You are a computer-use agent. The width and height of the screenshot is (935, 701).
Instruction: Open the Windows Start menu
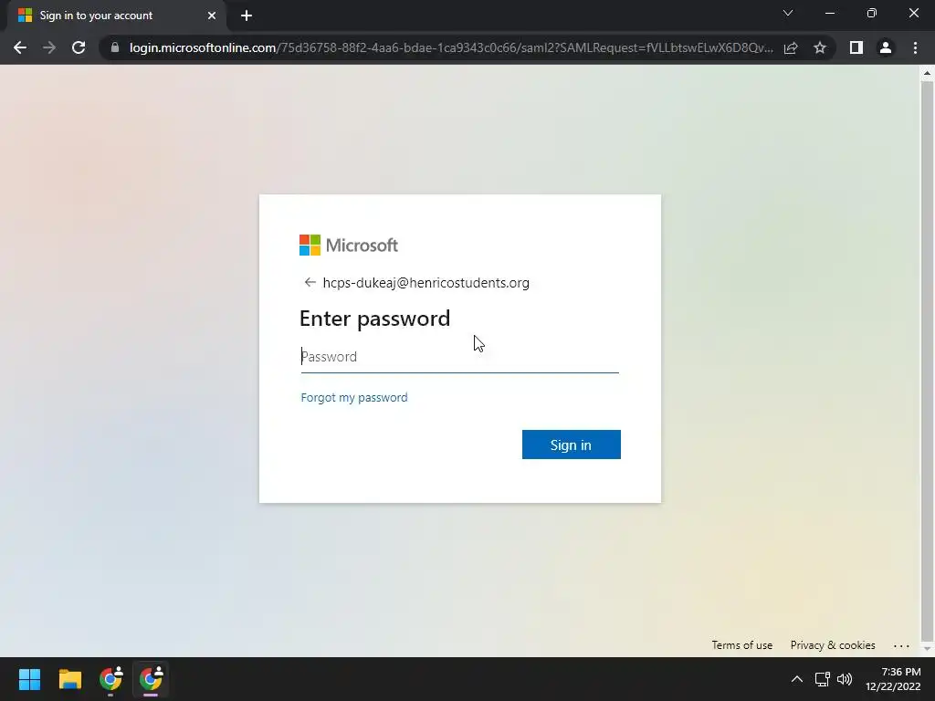coord(29,679)
